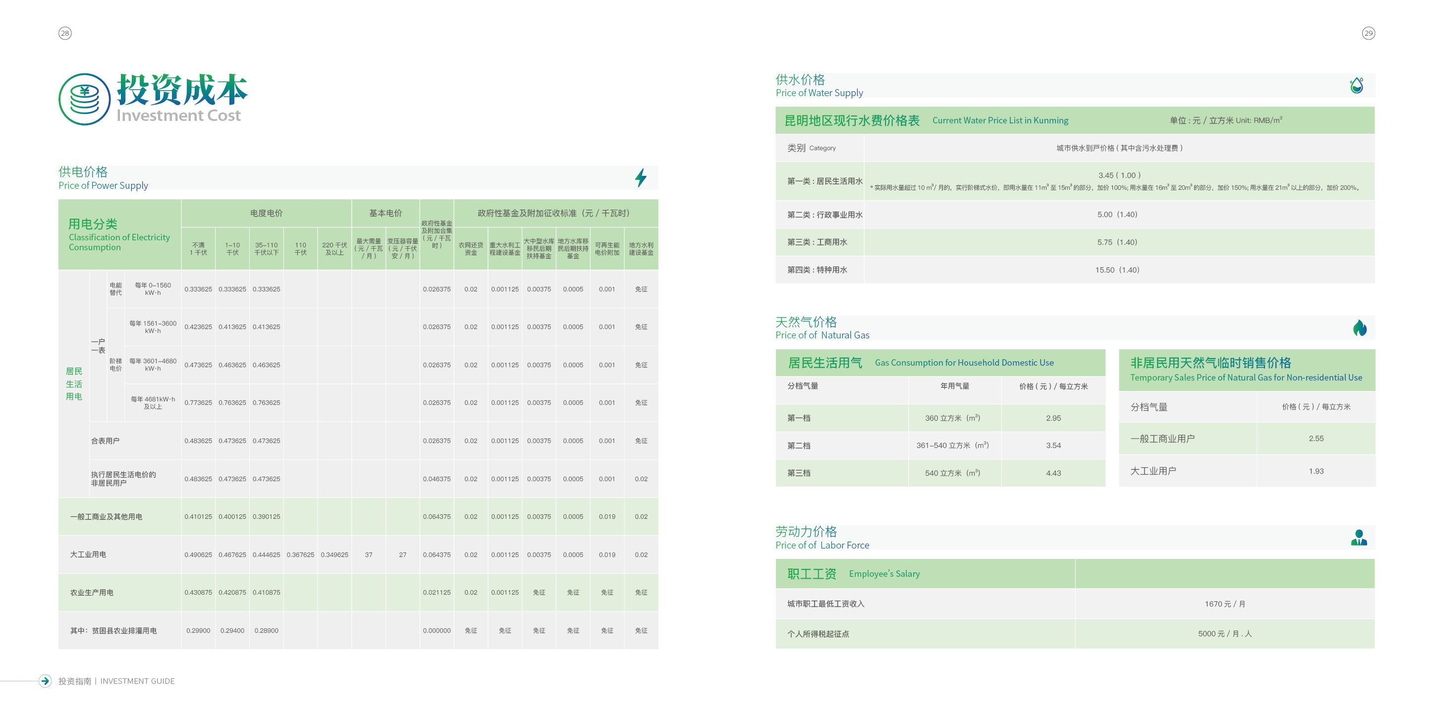Image resolution: width=1434 pixels, height=717 pixels.
Task: Select the Investment Cost subtitle
Action: pyautogui.click(x=179, y=115)
